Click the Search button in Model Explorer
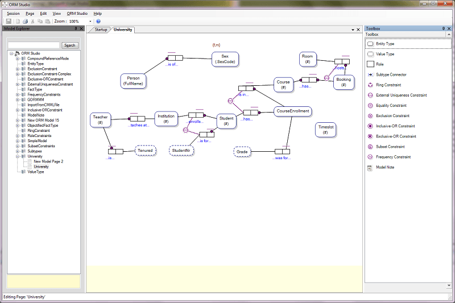 coord(69,45)
